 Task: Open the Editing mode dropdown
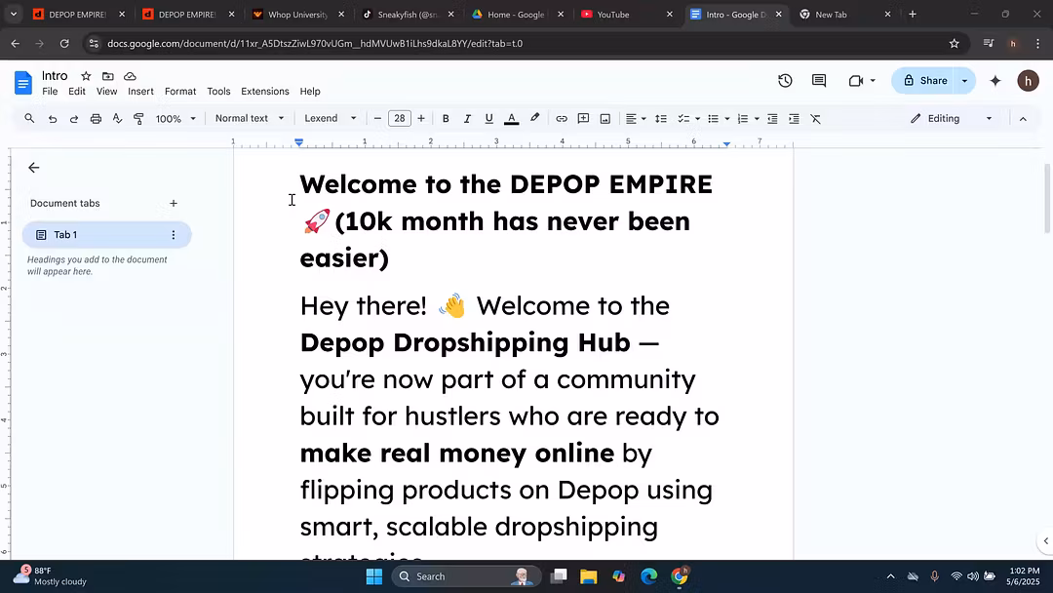coord(951,119)
